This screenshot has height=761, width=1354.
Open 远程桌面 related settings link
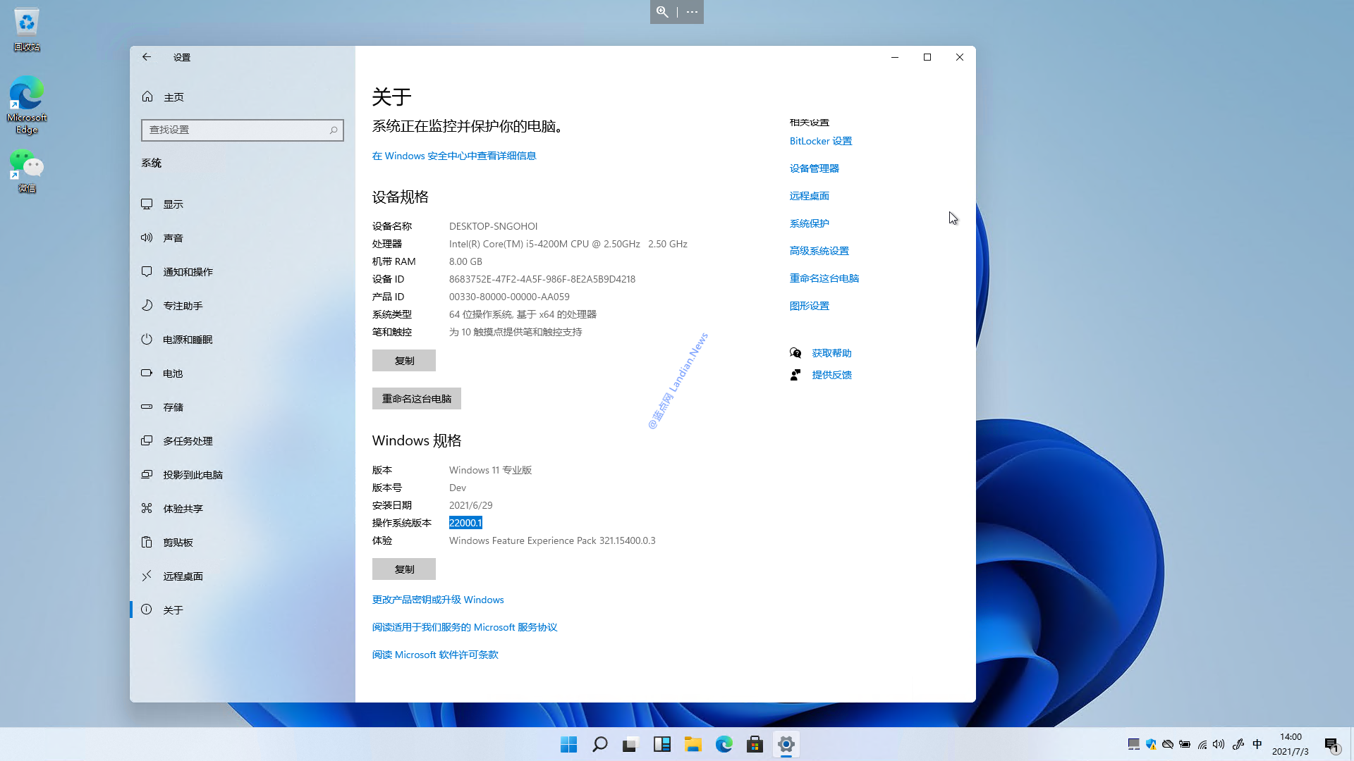(810, 196)
